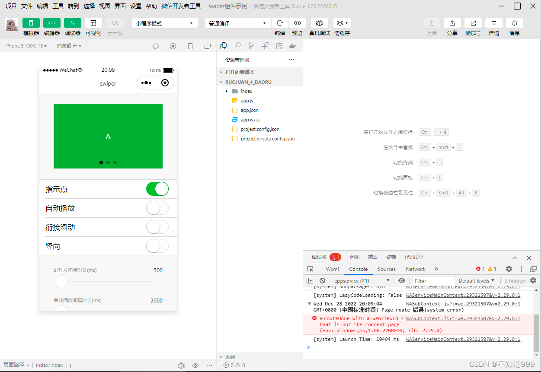Open the 工具 menu

58,6
